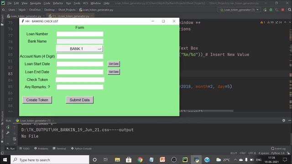
Task: Open the Refactor menu
Action: [x=58, y=3]
